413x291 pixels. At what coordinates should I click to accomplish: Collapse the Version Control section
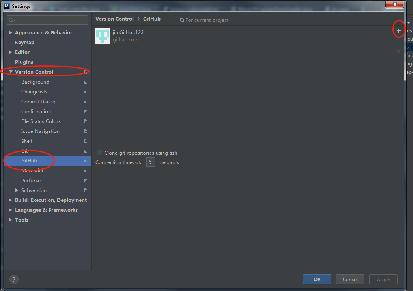(x=11, y=72)
